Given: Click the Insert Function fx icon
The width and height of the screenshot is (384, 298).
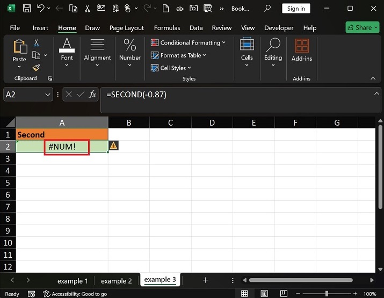Looking at the screenshot, I should [92, 95].
